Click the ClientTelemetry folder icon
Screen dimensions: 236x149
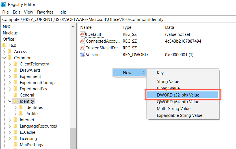(15, 64)
